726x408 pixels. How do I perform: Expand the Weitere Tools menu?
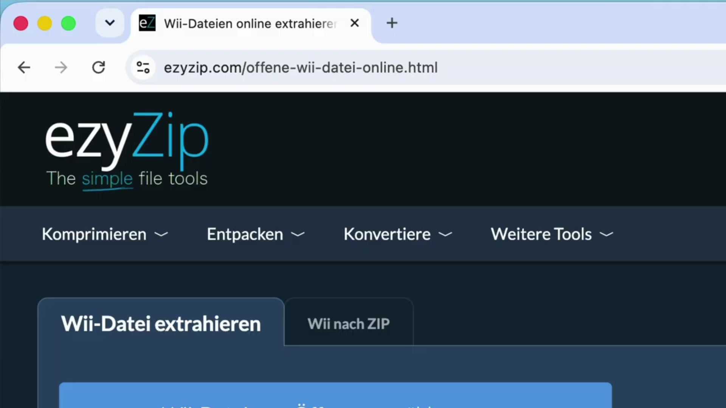(x=552, y=234)
